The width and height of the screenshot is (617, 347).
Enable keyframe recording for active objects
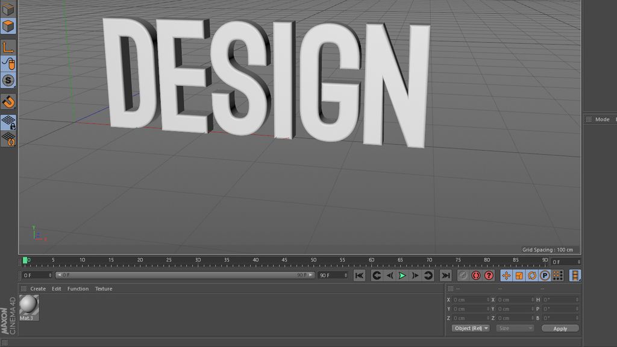462,275
